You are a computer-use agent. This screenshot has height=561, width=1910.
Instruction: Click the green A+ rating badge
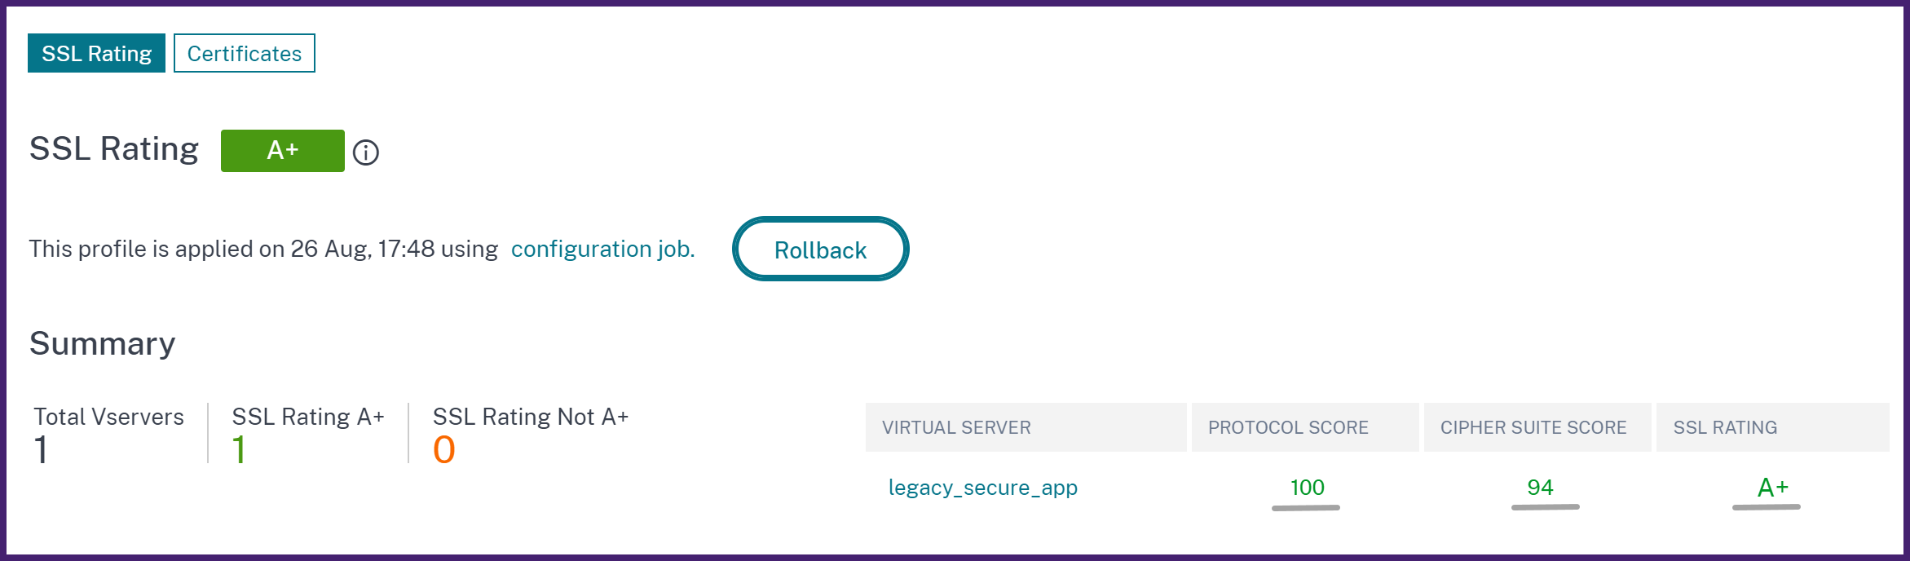[x=283, y=151]
